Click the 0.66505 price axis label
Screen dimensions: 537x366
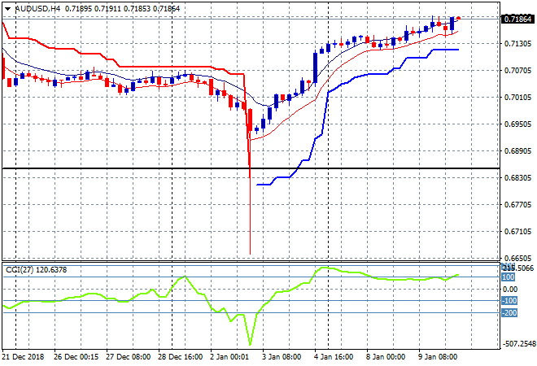517,258
